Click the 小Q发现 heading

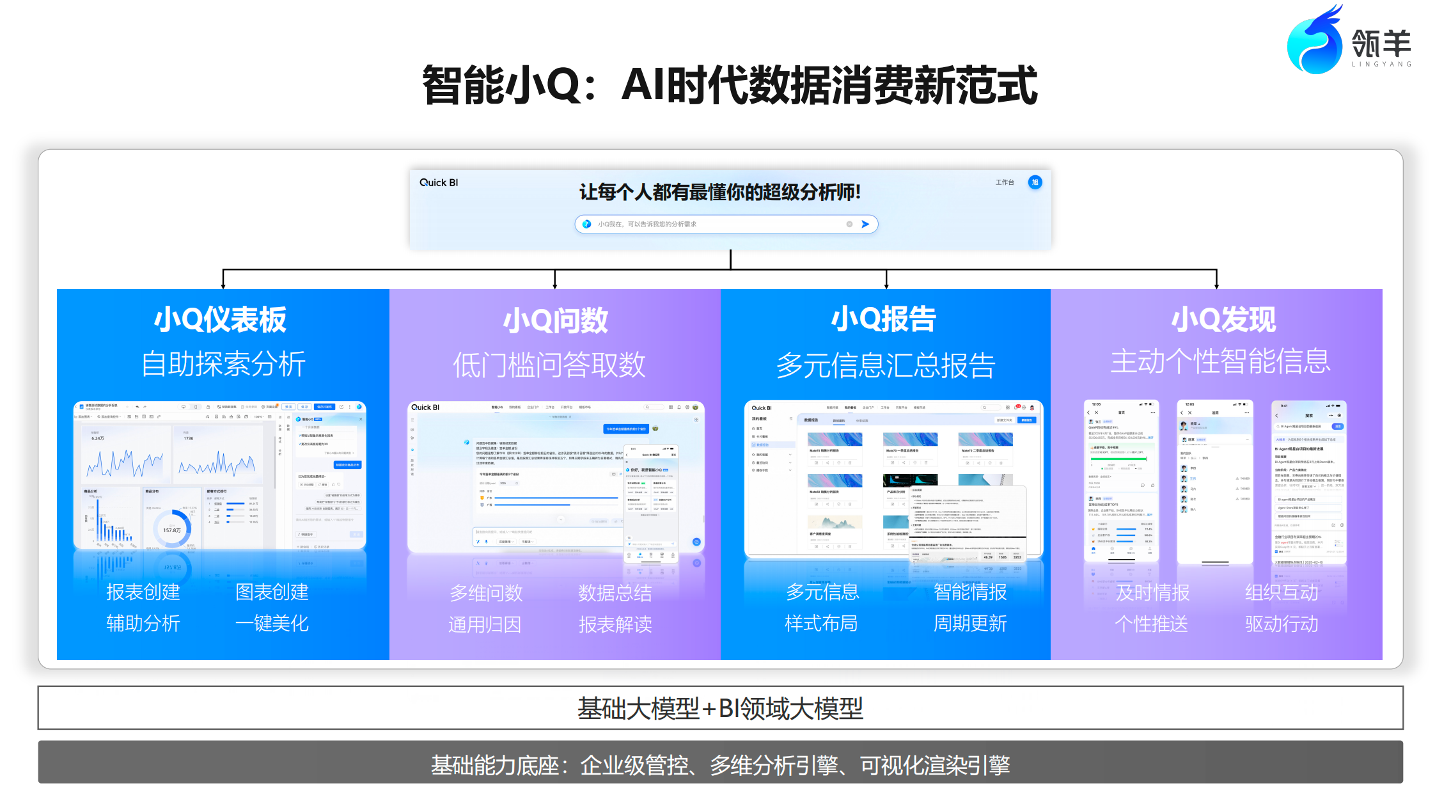click(x=1223, y=319)
